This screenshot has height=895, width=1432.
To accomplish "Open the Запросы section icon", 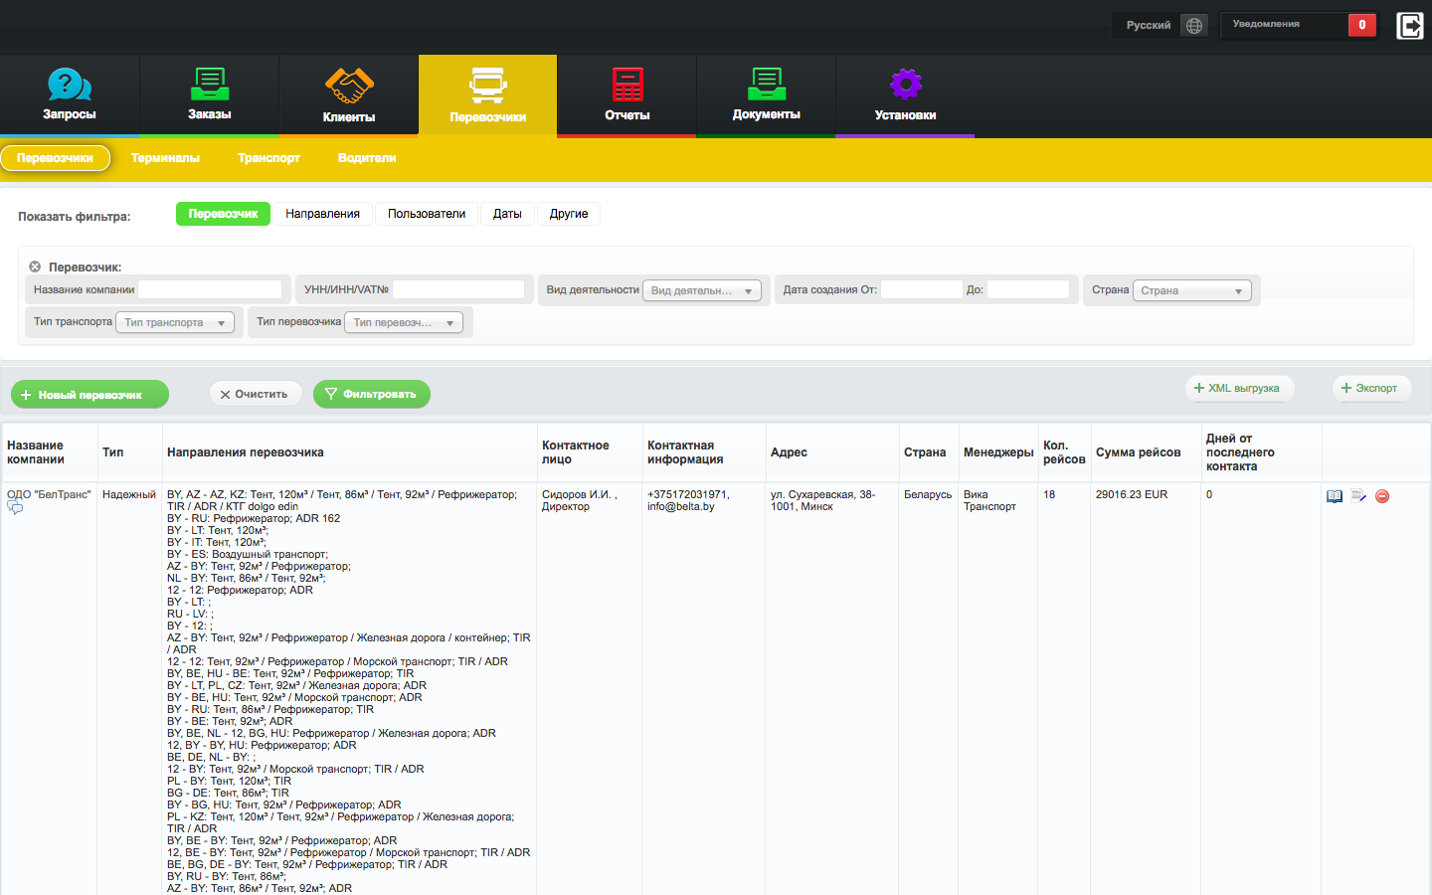I will pyautogui.click(x=70, y=86).
